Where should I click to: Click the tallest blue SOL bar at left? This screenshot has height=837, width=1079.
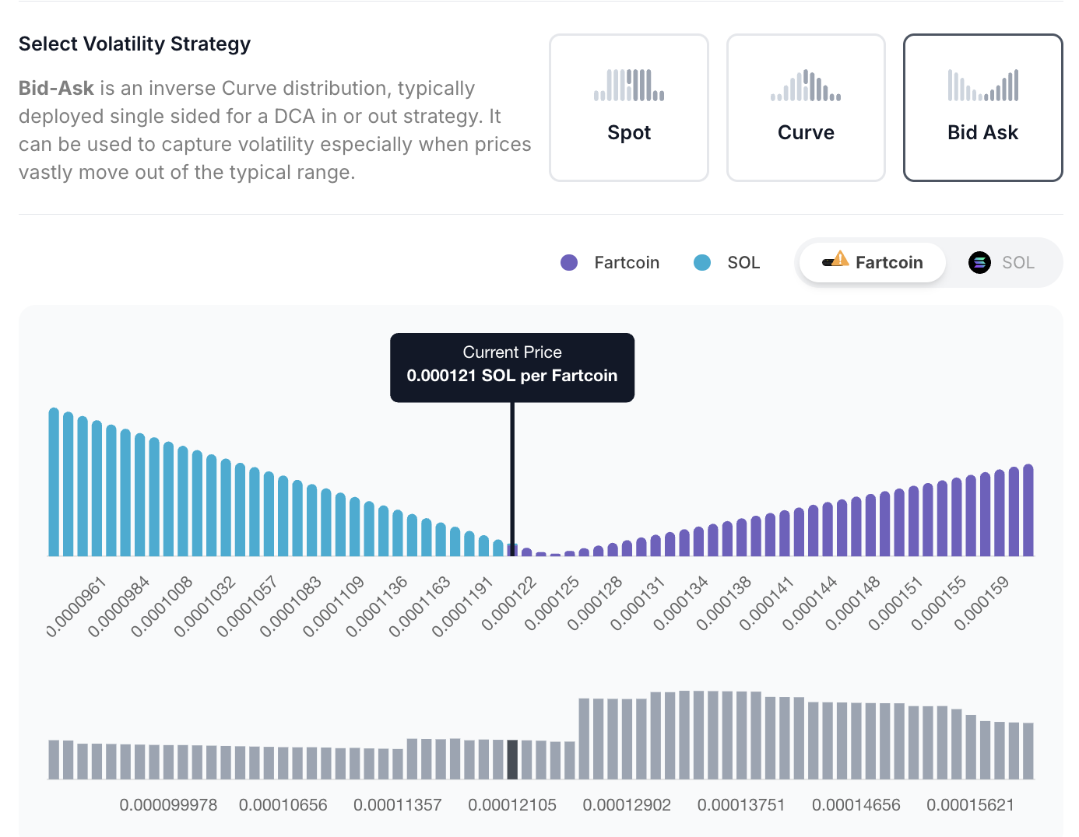tap(54, 482)
